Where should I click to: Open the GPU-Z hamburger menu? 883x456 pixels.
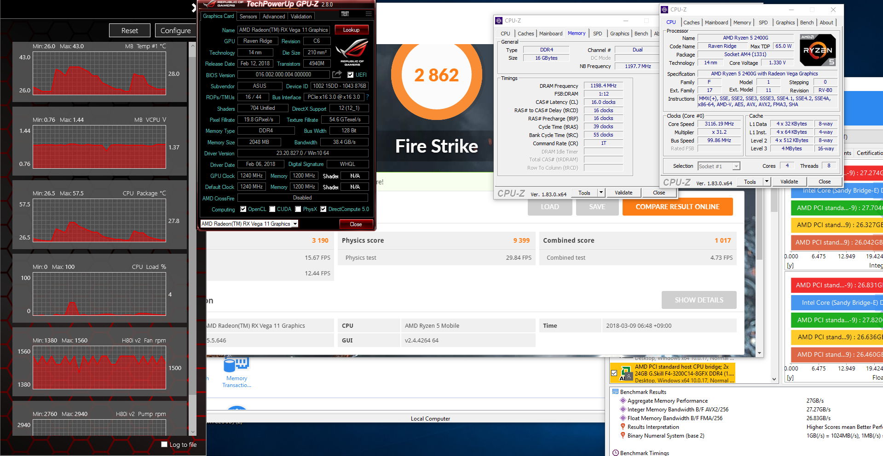369,14
